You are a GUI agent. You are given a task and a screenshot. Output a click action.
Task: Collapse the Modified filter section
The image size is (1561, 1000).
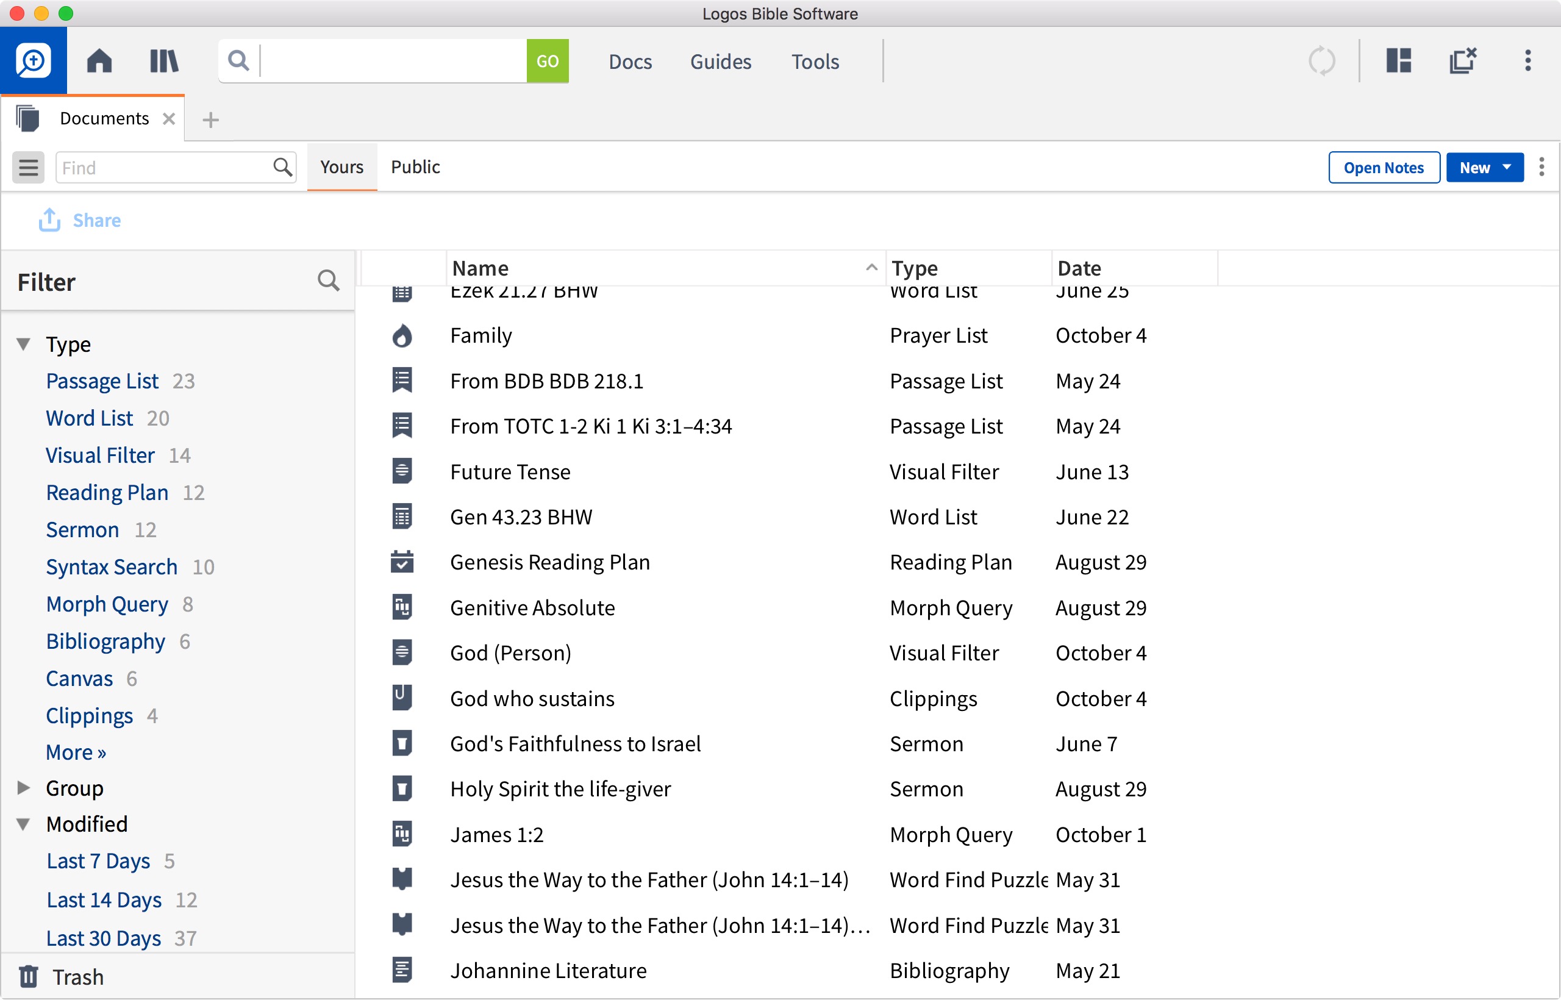tap(23, 824)
